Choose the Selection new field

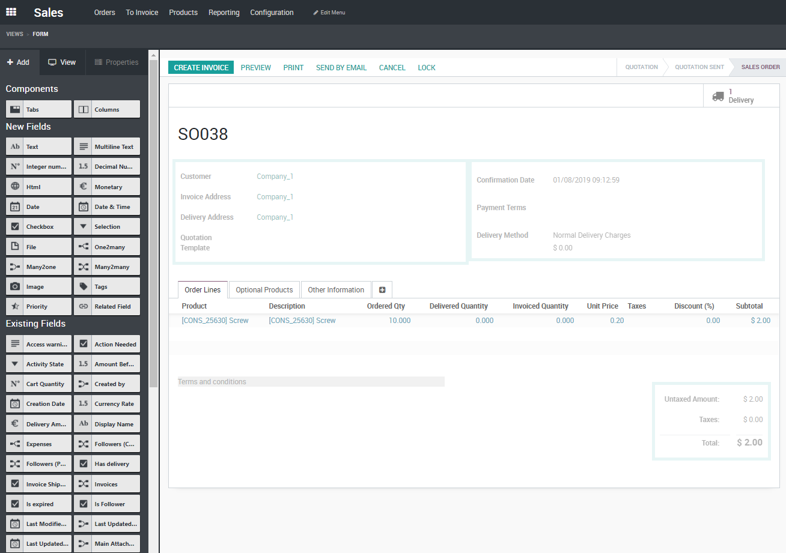107,226
